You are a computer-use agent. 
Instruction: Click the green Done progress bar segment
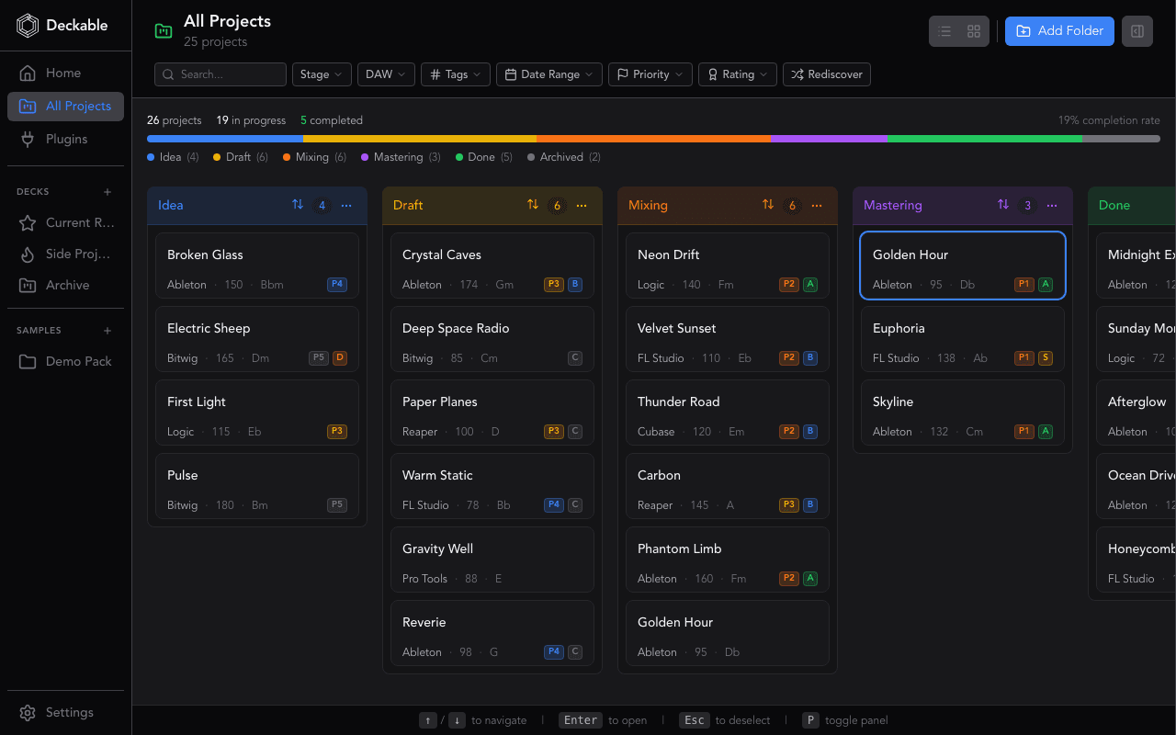[x=984, y=139]
